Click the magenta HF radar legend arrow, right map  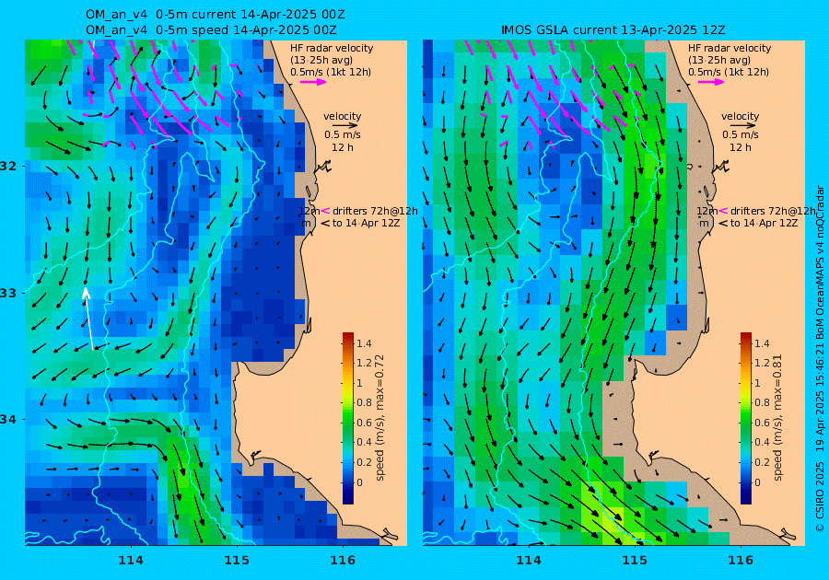[x=711, y=82]
